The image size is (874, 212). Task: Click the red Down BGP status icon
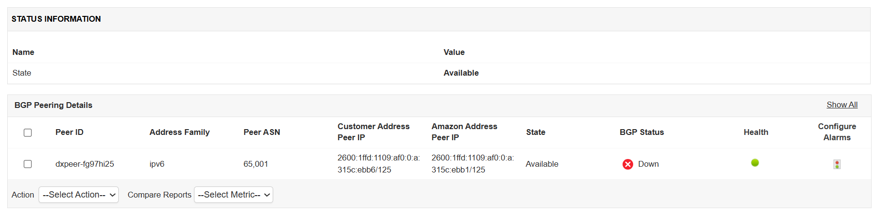627,164
